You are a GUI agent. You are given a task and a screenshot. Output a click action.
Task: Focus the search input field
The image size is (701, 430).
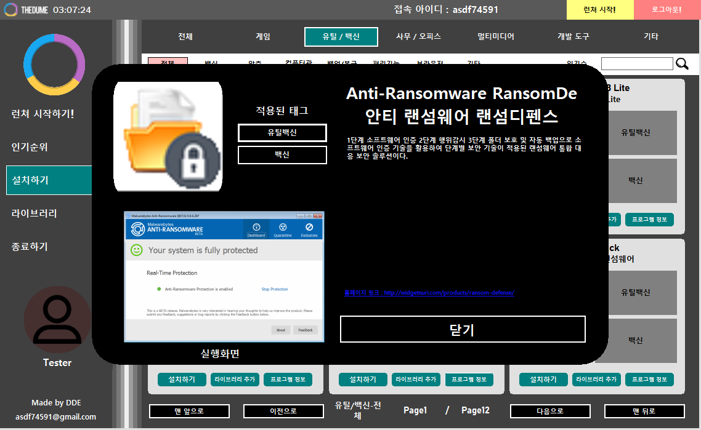click(637, 64)
